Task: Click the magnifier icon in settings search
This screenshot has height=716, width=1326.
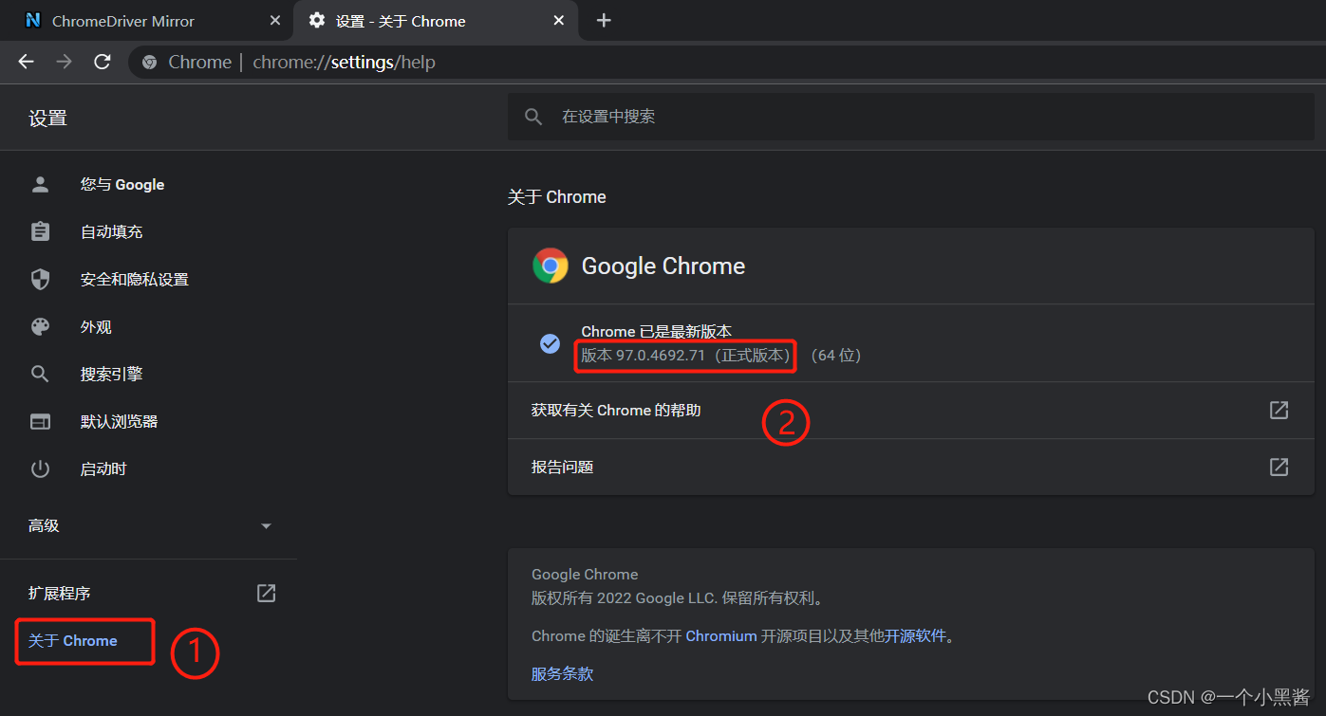Action: (533, 117)
